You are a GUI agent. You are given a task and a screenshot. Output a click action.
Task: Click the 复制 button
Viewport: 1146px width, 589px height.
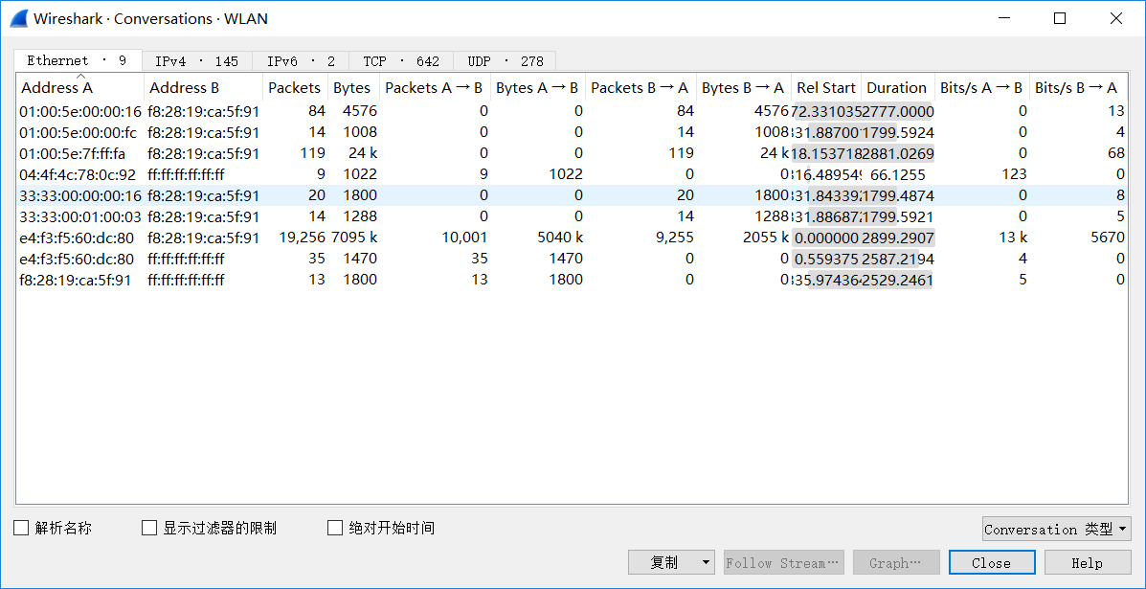point(663,563)
